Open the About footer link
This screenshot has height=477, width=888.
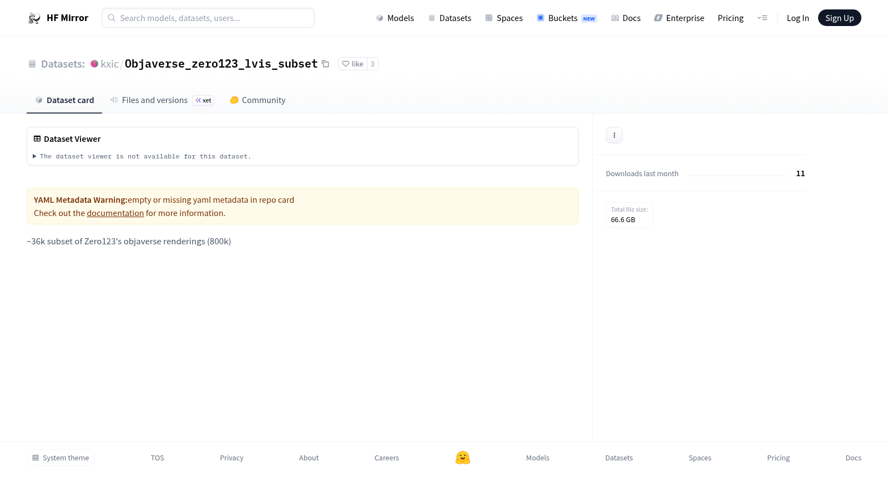tap(309, 458)
